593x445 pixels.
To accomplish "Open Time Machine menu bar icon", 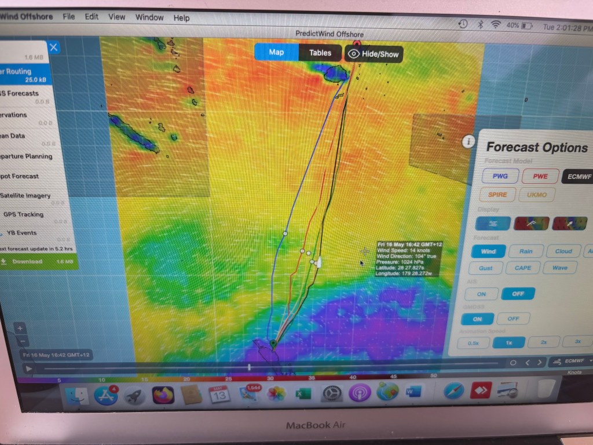I will tap(463, 24).
